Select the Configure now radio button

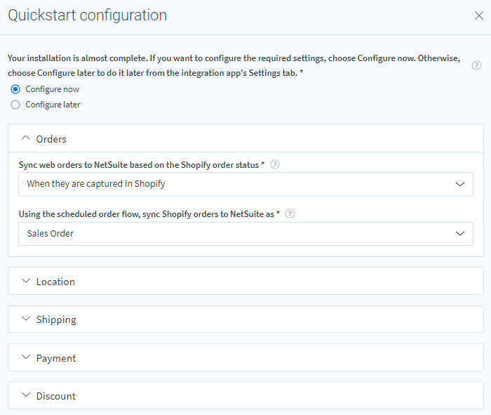coord(15,89)
